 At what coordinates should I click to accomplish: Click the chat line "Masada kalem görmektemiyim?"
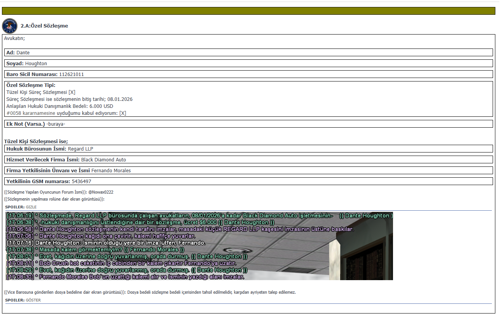point(95,250)
